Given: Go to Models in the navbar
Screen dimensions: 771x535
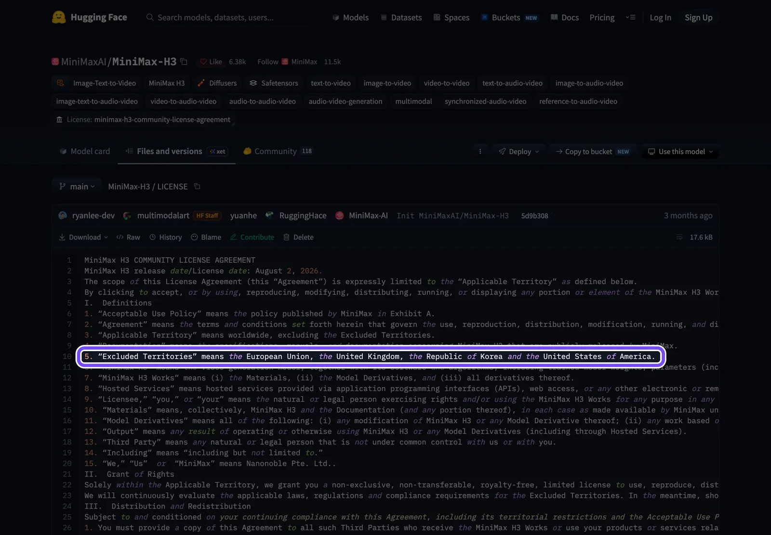Looking at the screenshot, I should point(350,17).
